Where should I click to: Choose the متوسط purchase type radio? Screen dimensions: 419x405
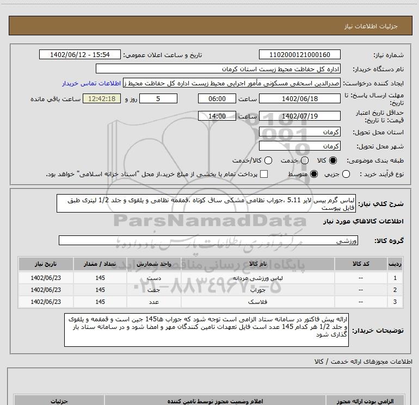click(314, 174)
